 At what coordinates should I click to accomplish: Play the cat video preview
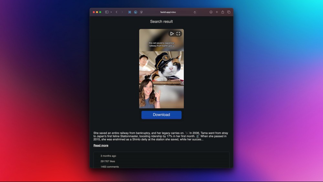172,34
